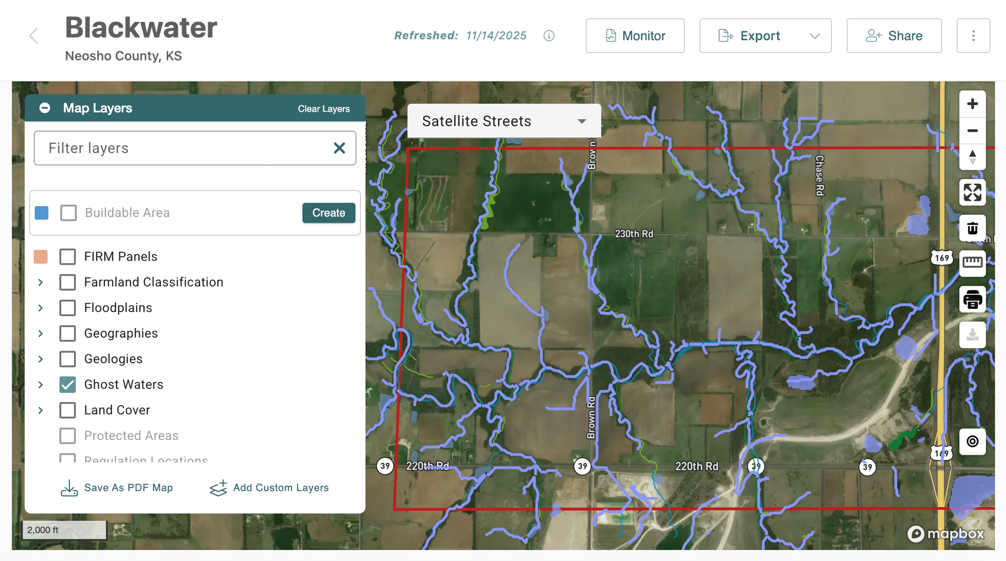Expand the Land Cover layer group

click(41, 411)
